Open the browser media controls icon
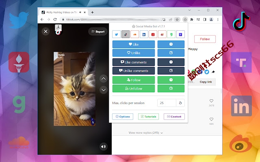 [x=198, y=19]
